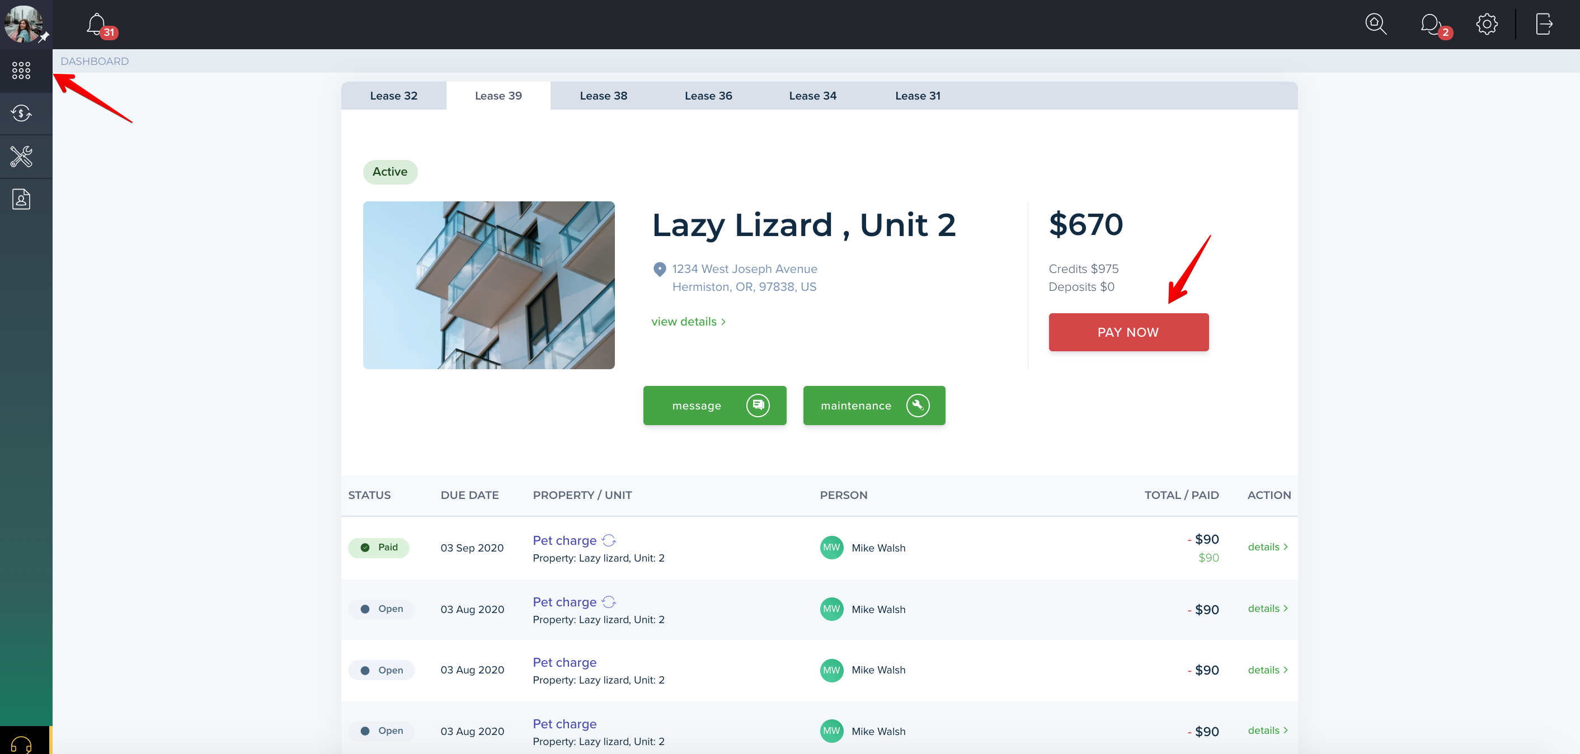Viewport: 1580px width, 754px height.
Task: Click the 03 Sep 2020 due date
Action: pyautogui.click(x=472, y=548)
